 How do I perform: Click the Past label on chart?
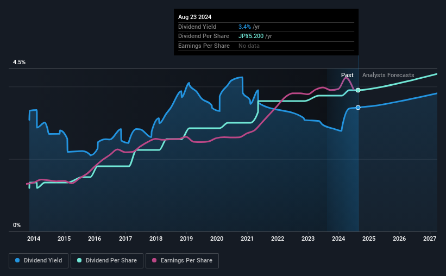[347, 75]
